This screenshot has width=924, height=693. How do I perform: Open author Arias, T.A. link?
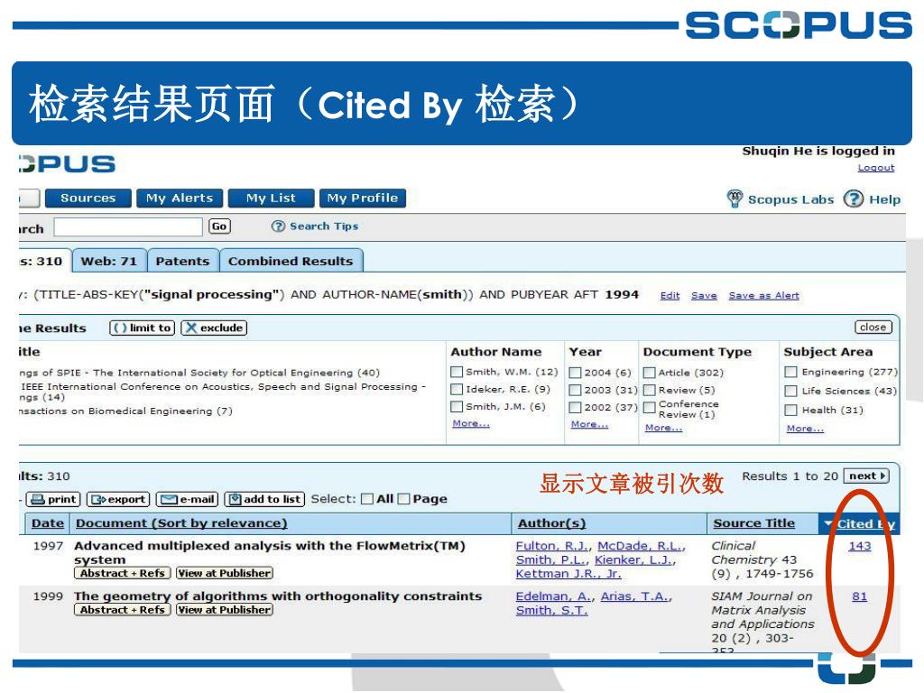tap(633, 596)
